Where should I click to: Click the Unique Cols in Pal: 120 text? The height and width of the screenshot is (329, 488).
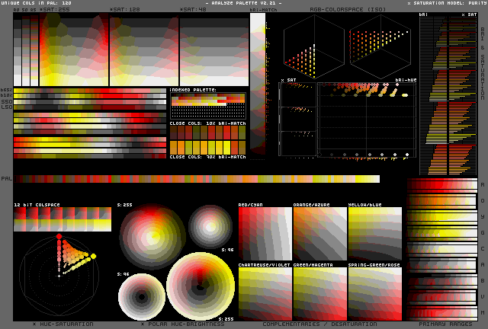click(x=36, y=3)
